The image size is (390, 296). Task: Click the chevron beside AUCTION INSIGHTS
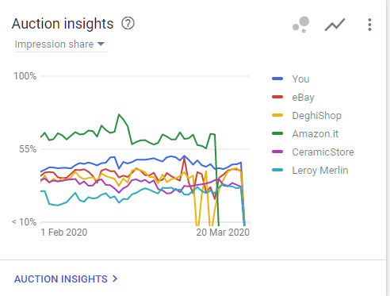[x=115, y=279]
